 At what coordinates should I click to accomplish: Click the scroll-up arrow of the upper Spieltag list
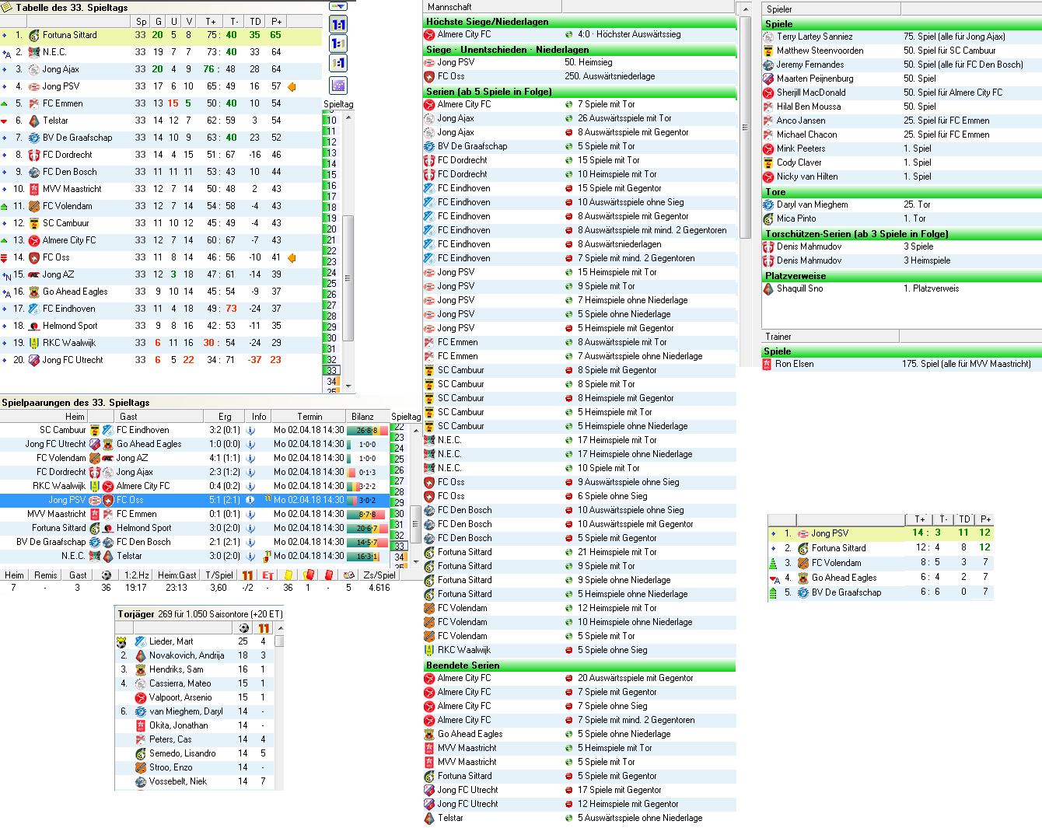click(x=348, y=117)
